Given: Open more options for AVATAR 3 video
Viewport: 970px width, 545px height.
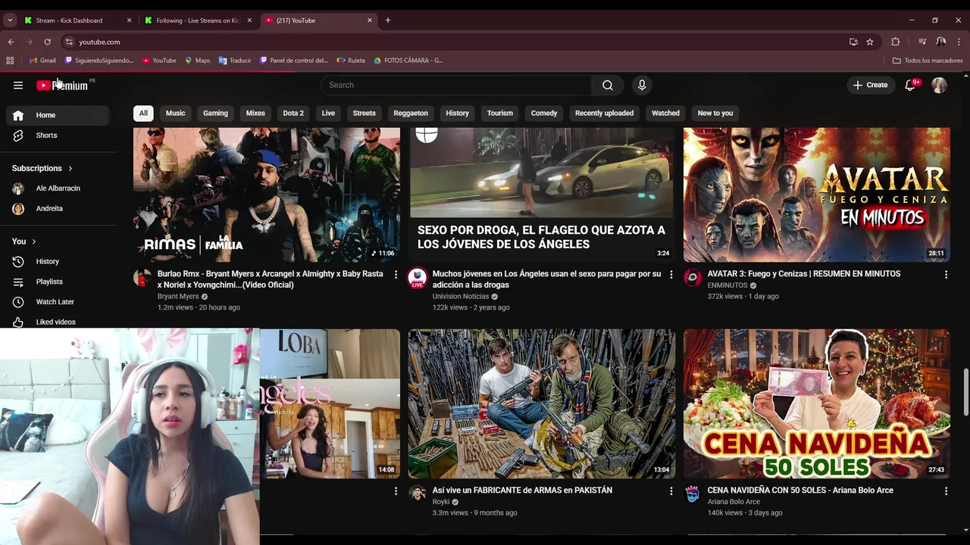Looking at the screenshot, I should click(946, 275).
